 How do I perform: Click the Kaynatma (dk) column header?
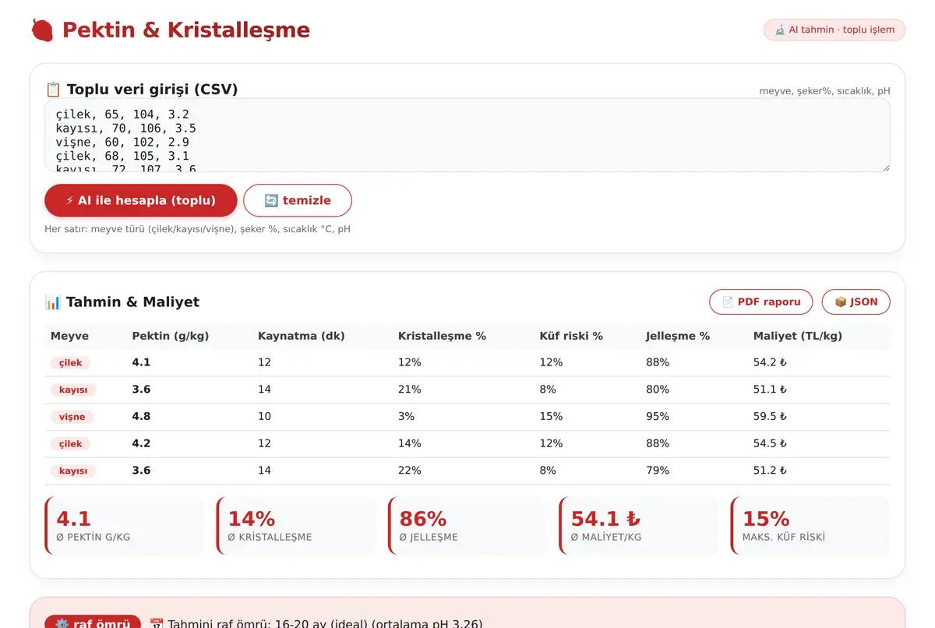click(x=302, y=336)
